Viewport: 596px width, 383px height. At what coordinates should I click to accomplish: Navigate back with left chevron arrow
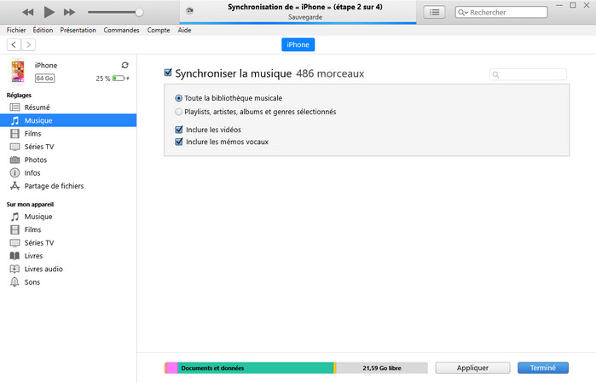[14, 44]
